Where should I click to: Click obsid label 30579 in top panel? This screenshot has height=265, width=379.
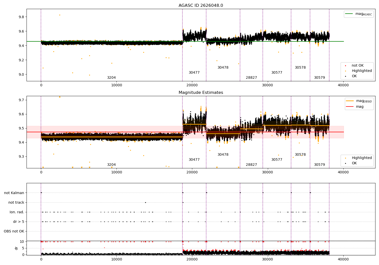(x=319, y=78)
